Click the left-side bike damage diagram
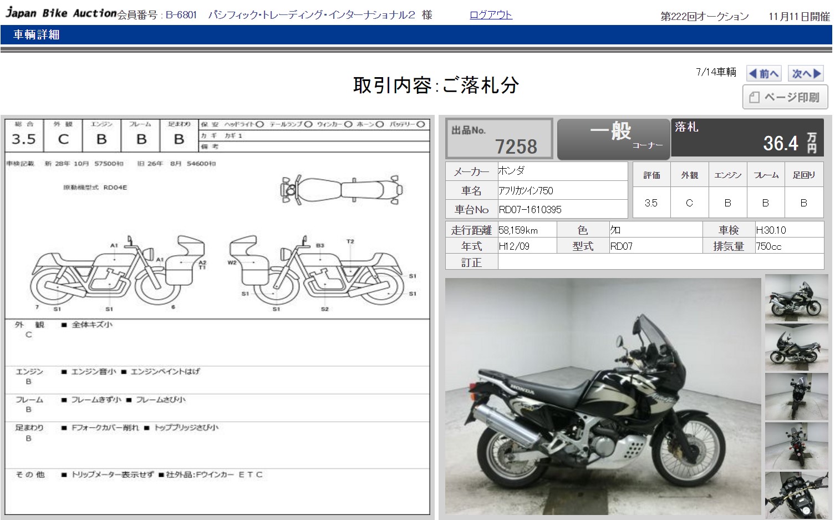This screenshot has height=520, width=840. tap(118, 272)
